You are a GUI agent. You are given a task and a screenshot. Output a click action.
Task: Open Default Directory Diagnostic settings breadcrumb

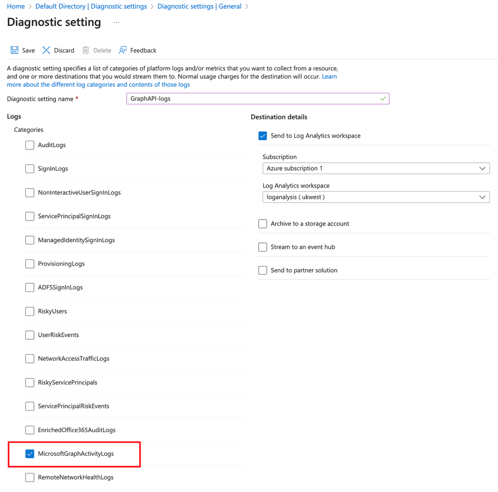[x=91, y=6]
